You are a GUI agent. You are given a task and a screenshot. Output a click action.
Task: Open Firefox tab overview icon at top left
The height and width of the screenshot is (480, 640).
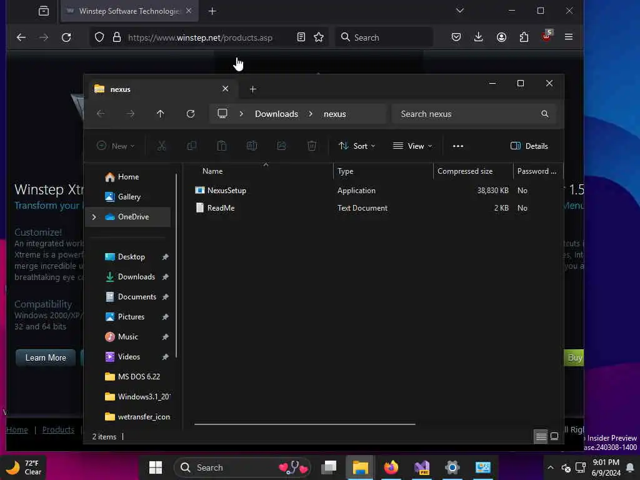click(x=44, y=11)
